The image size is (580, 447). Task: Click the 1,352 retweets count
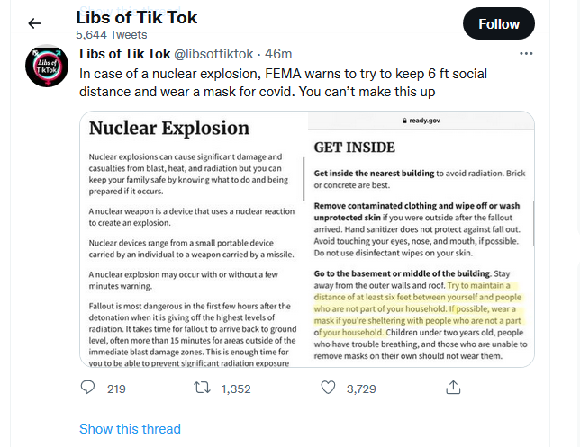pos(236,389)
